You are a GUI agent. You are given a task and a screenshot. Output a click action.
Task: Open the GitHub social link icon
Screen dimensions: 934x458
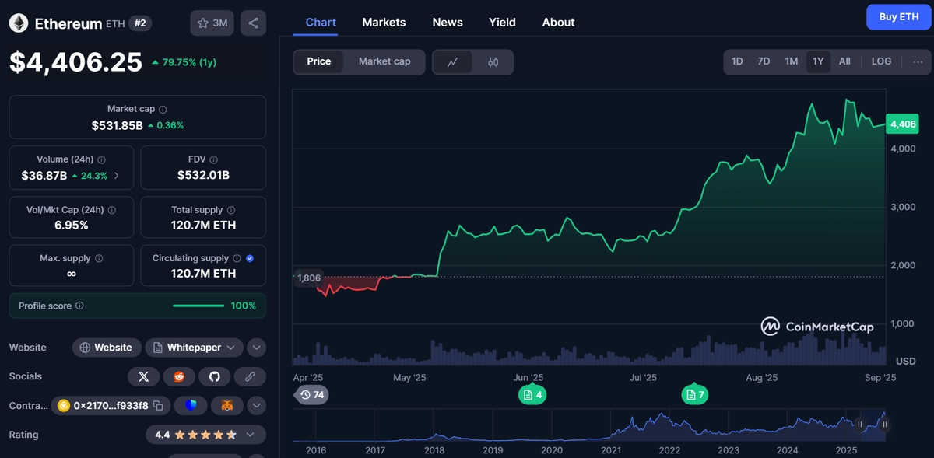215,376
